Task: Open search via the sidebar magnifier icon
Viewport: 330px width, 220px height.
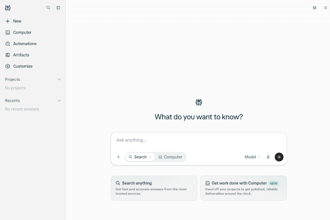Action: coord(48,8)
